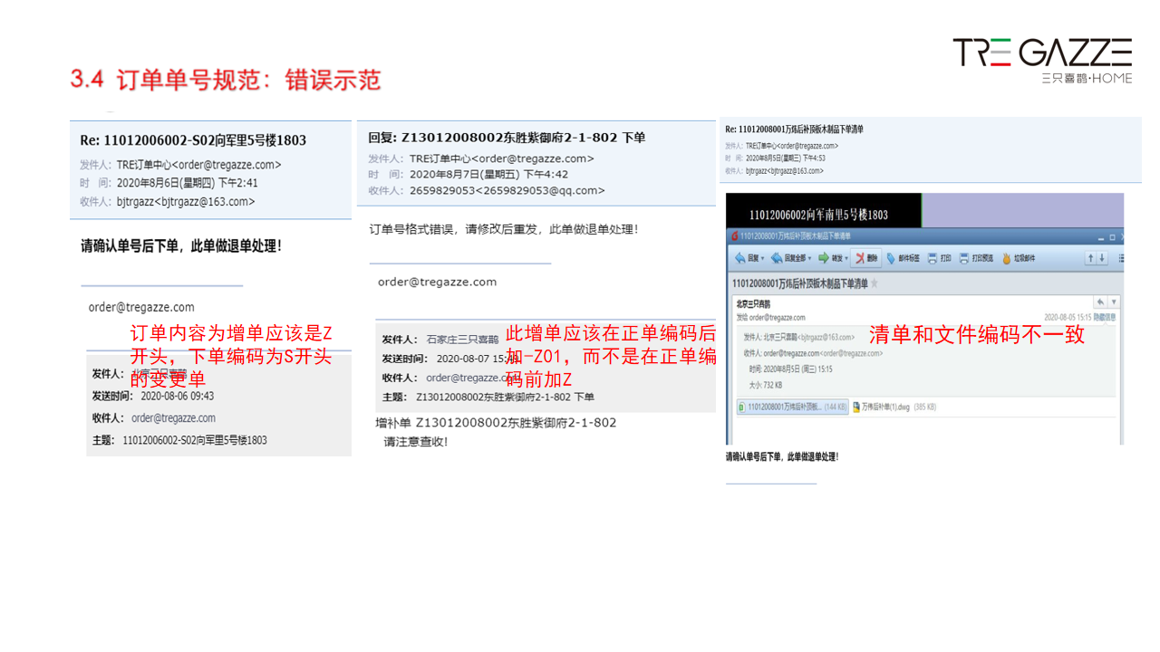The width and height of the screenshot is (1160, 652).
Task: Click date 2020年8月7日(星期五) 下午4:42
Action: click(488, 175)
